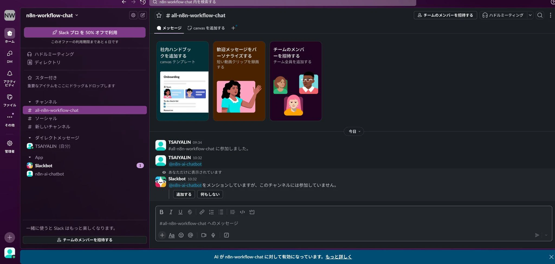Add a new tab with the plus icon

(x=233, y=28)
